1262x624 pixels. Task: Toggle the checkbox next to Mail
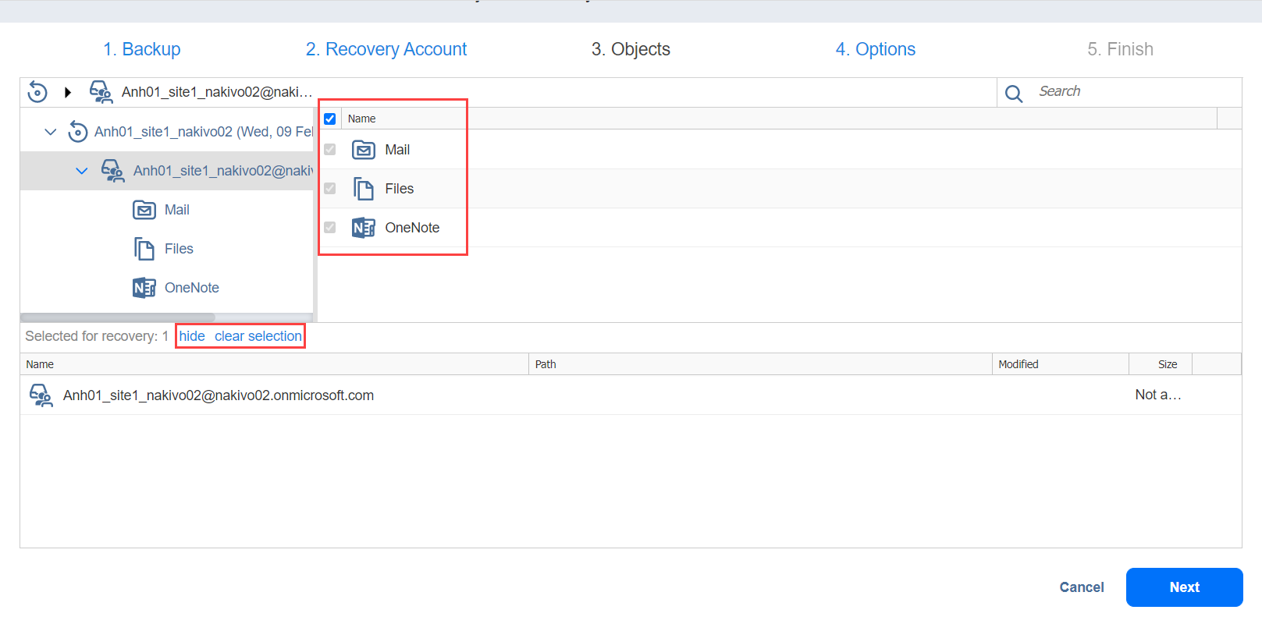click(330, 150)
